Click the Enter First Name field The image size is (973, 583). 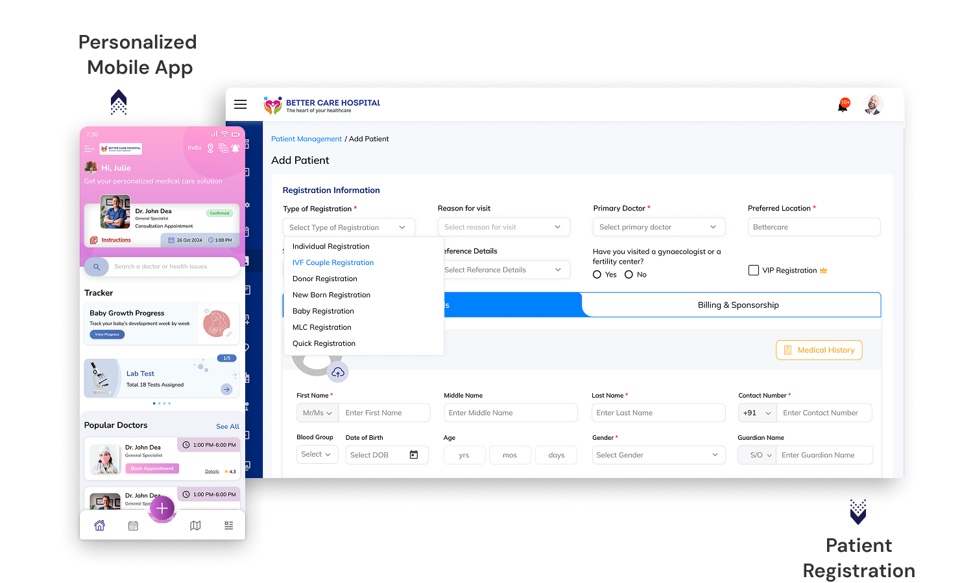[384, 413]
